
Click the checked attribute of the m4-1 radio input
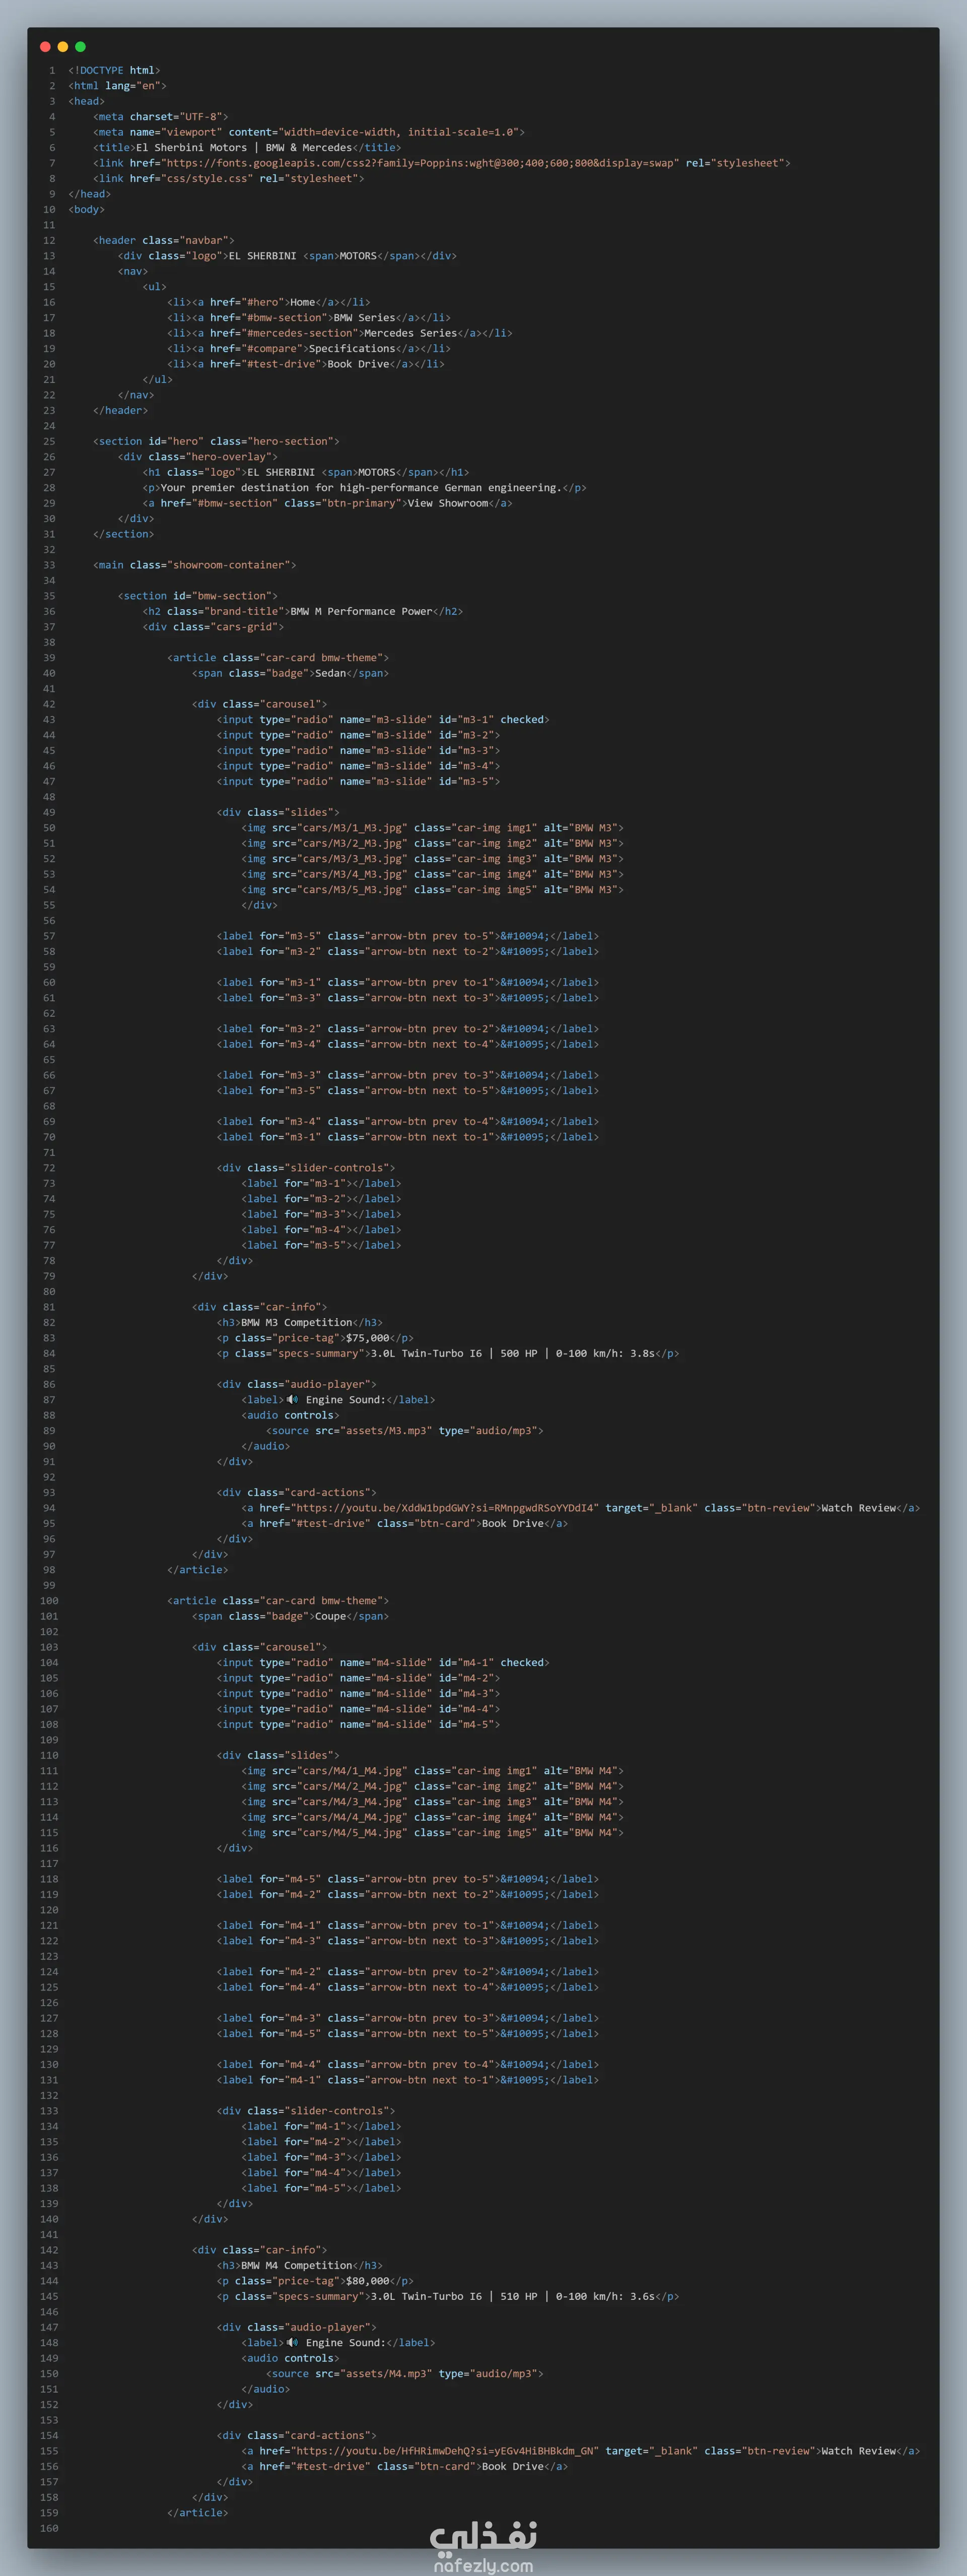tap(522, 1663)
